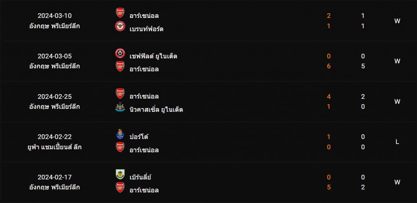This screenshot has height=203, width=417.
Task: Click Arsenal crest in 2024-02-22 match
Action: pos(120,147)
